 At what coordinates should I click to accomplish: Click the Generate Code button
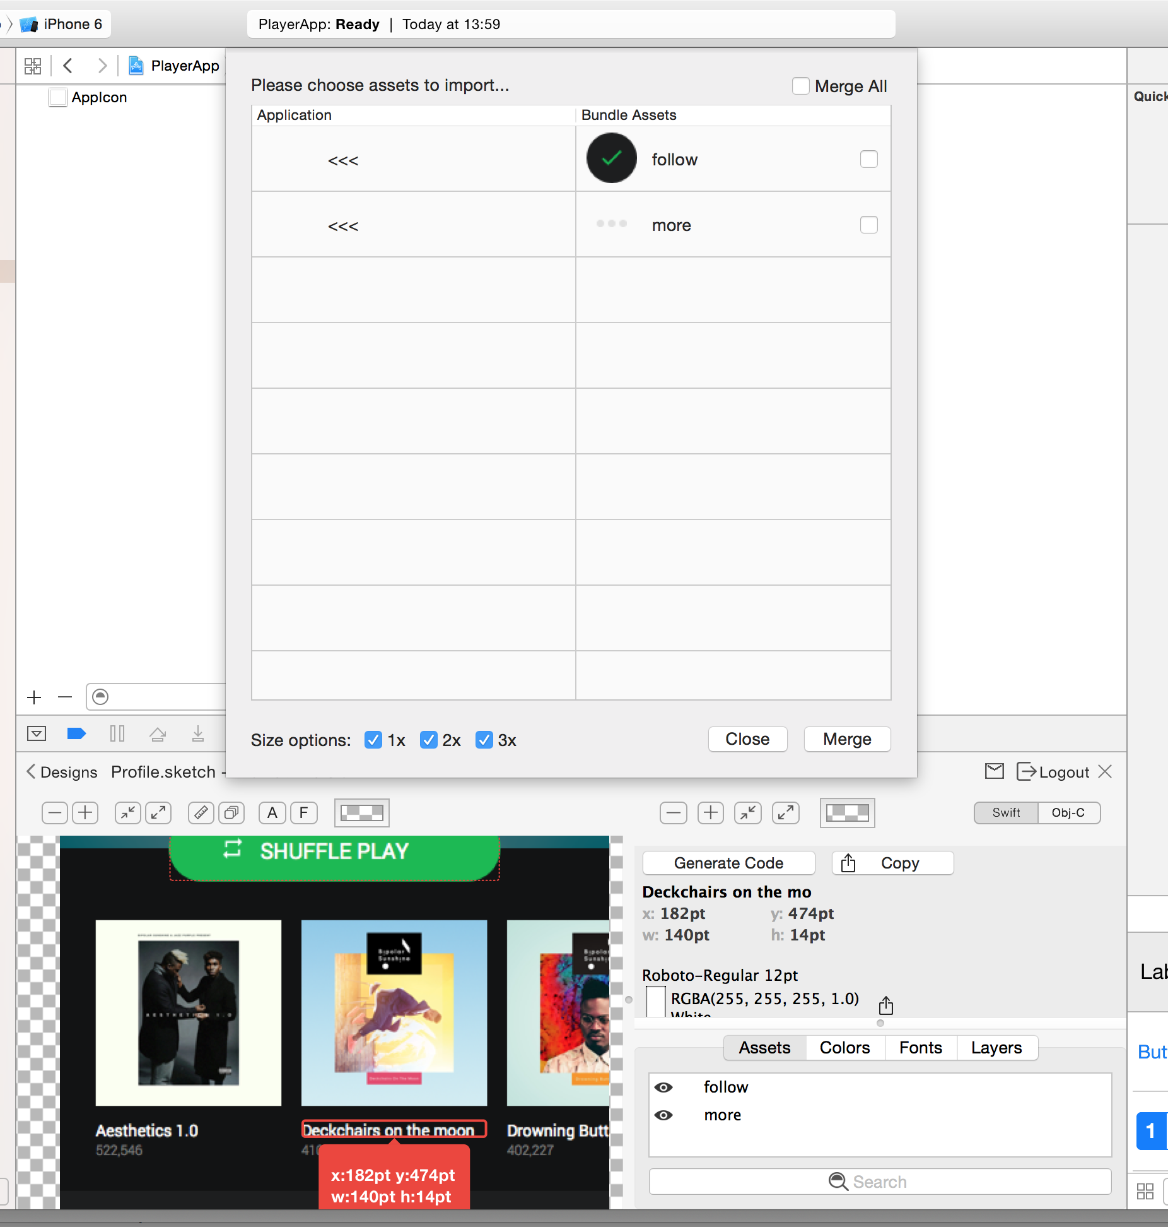click(728, 863)
